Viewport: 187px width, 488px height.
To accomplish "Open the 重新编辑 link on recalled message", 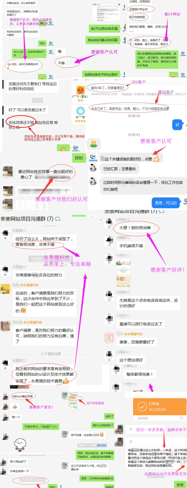I will pos(101,445).
